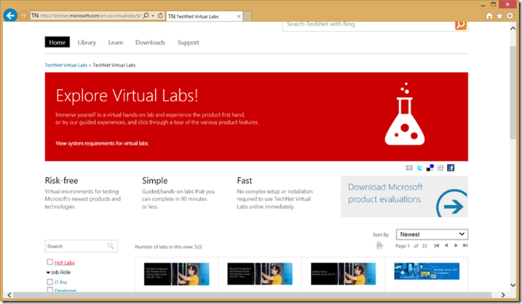Click 'Number of labs in this view: 522' text
The image size is (522, 304).
coord(168,247)
